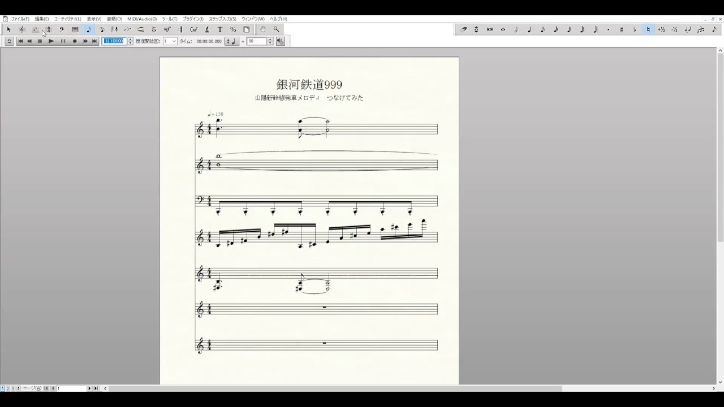Choose the whole note duration

click(503, 29)
